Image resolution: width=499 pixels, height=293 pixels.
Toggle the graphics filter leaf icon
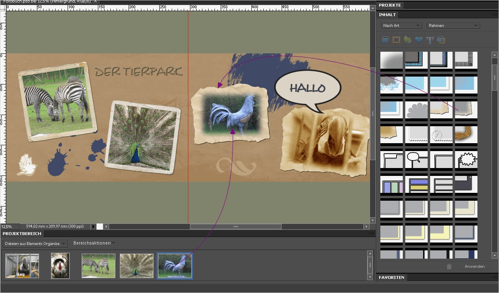407,40
